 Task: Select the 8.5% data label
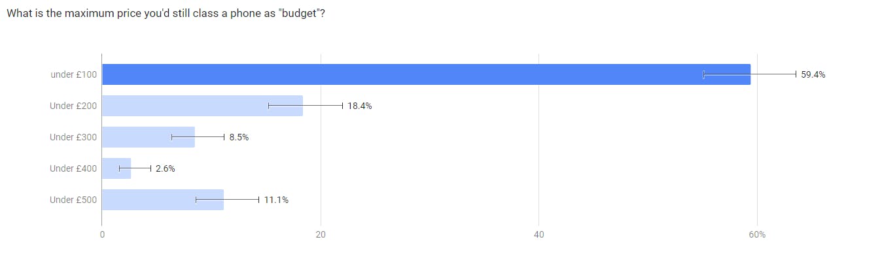[239, 137]
